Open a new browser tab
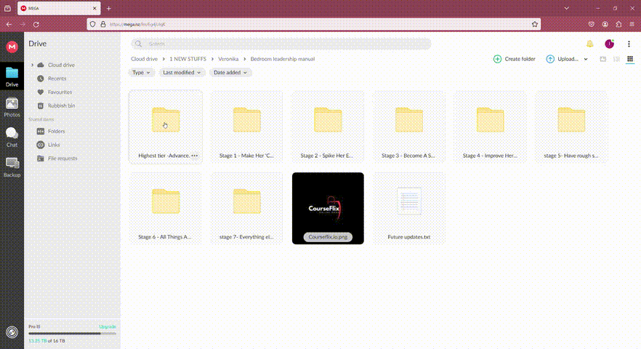The height and width of the screenshot is (349, 641). (109, 8)
